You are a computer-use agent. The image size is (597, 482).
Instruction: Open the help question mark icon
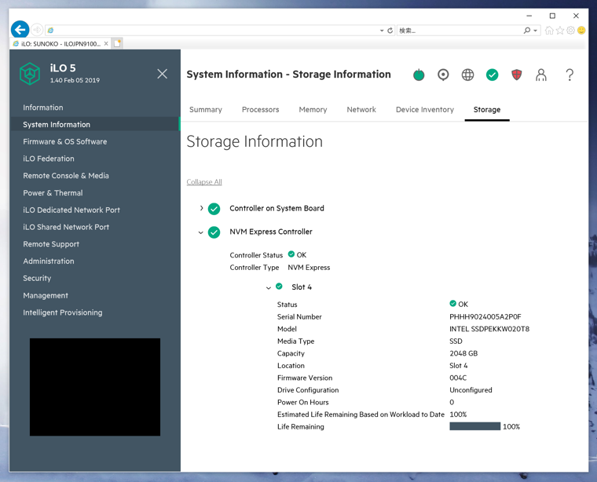(570, 75)
